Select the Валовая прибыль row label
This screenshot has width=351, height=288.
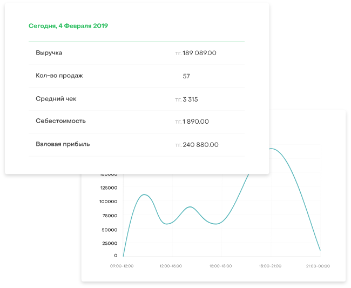pos(63,144)
